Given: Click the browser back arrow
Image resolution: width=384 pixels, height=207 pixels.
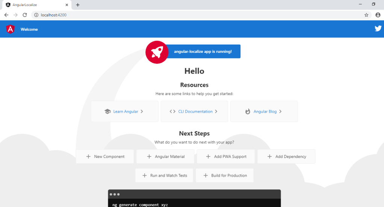Looking at the screenshot, I should coord(6,15).
